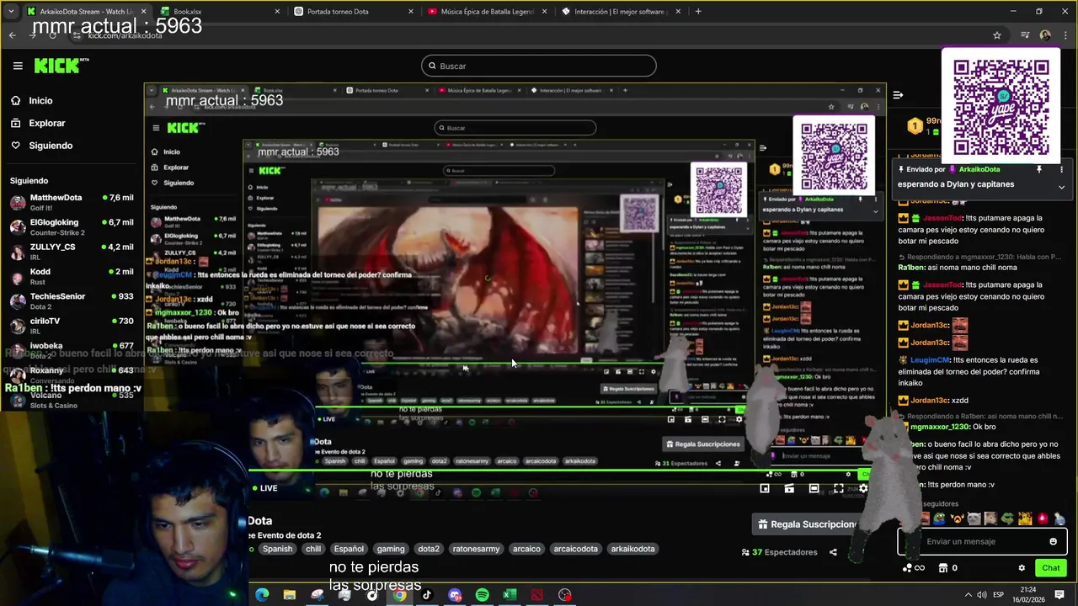Open the Kick hamburger menu
Viewport: 1078px width, 606px height.
click(x=18, y=66)
